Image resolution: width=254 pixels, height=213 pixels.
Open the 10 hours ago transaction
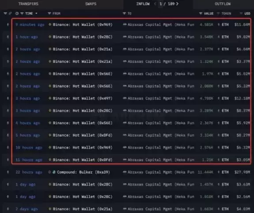29,148
